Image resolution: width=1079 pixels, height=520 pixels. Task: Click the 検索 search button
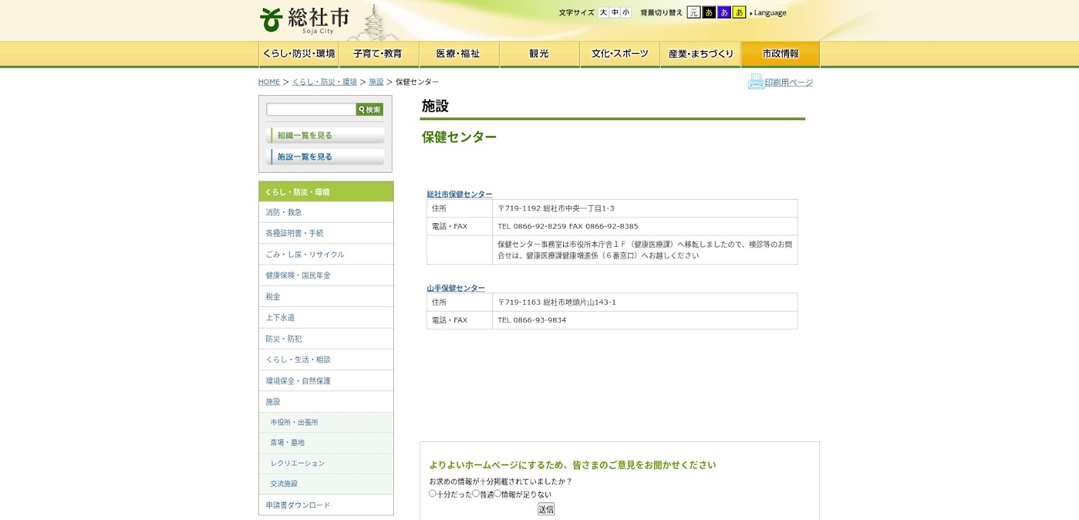click(370, 109)
